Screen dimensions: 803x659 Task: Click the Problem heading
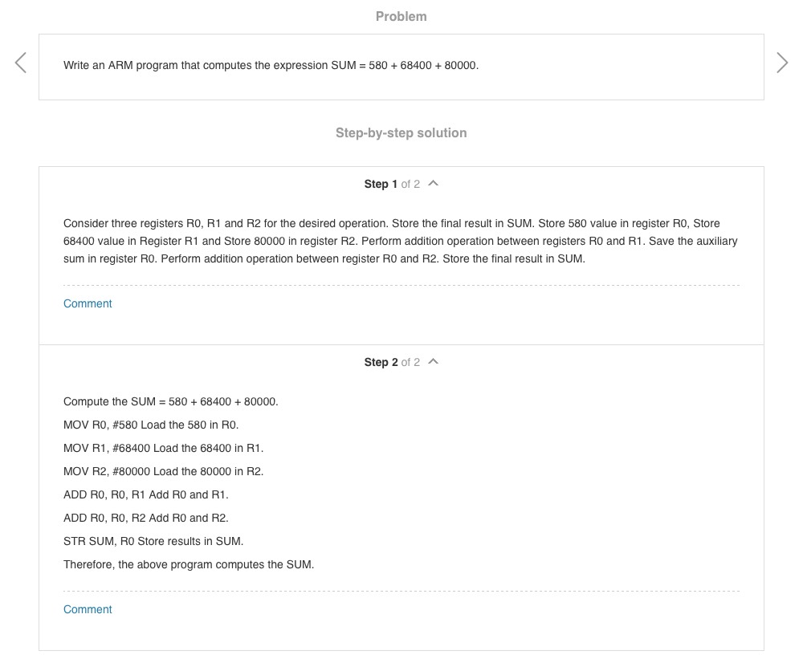coord(401,16)
